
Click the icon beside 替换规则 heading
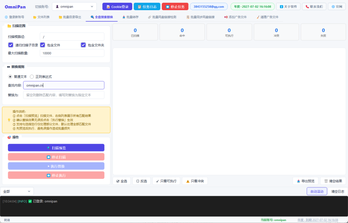[x=8, y=67]
